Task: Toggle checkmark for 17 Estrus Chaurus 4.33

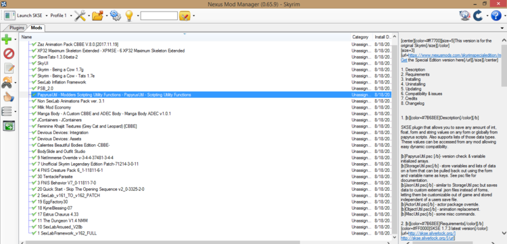Action: click(34, 214)
